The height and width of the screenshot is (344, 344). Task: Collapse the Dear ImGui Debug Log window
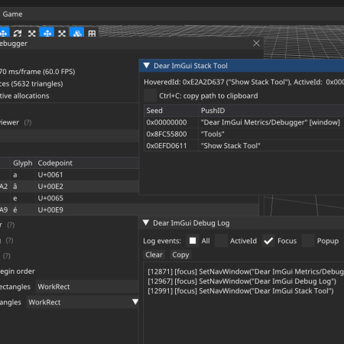146,222
